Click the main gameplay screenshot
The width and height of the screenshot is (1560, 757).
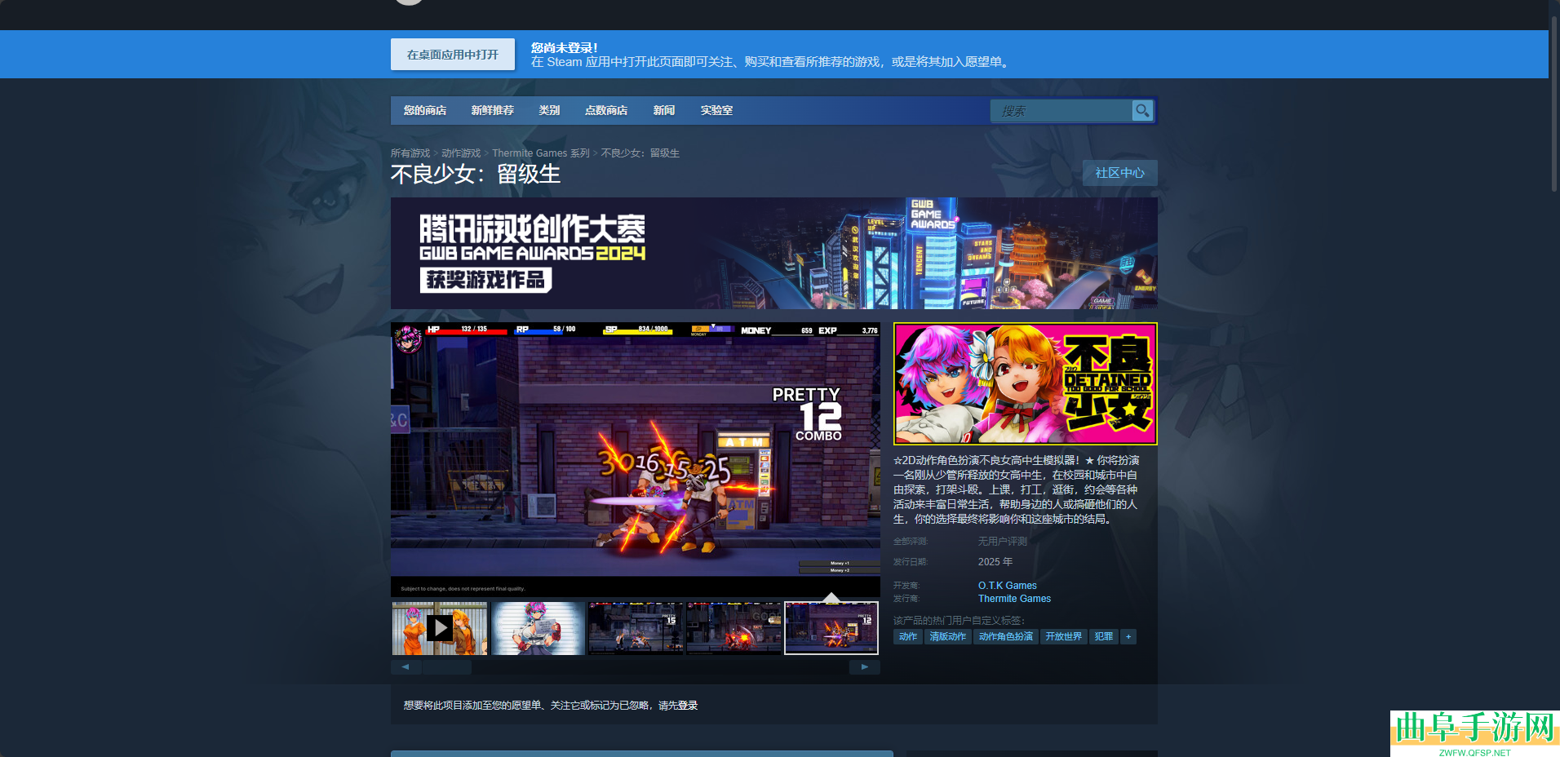(635, 460)
